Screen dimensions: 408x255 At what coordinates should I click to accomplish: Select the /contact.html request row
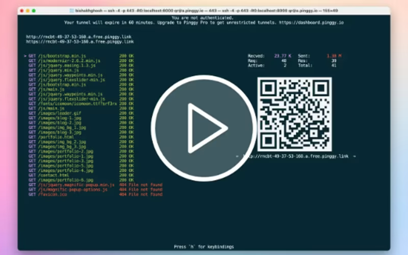[81, 175]
